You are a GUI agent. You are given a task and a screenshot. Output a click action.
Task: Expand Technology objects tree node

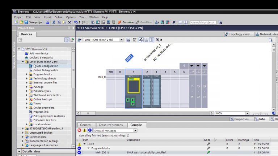pos(27,78)
